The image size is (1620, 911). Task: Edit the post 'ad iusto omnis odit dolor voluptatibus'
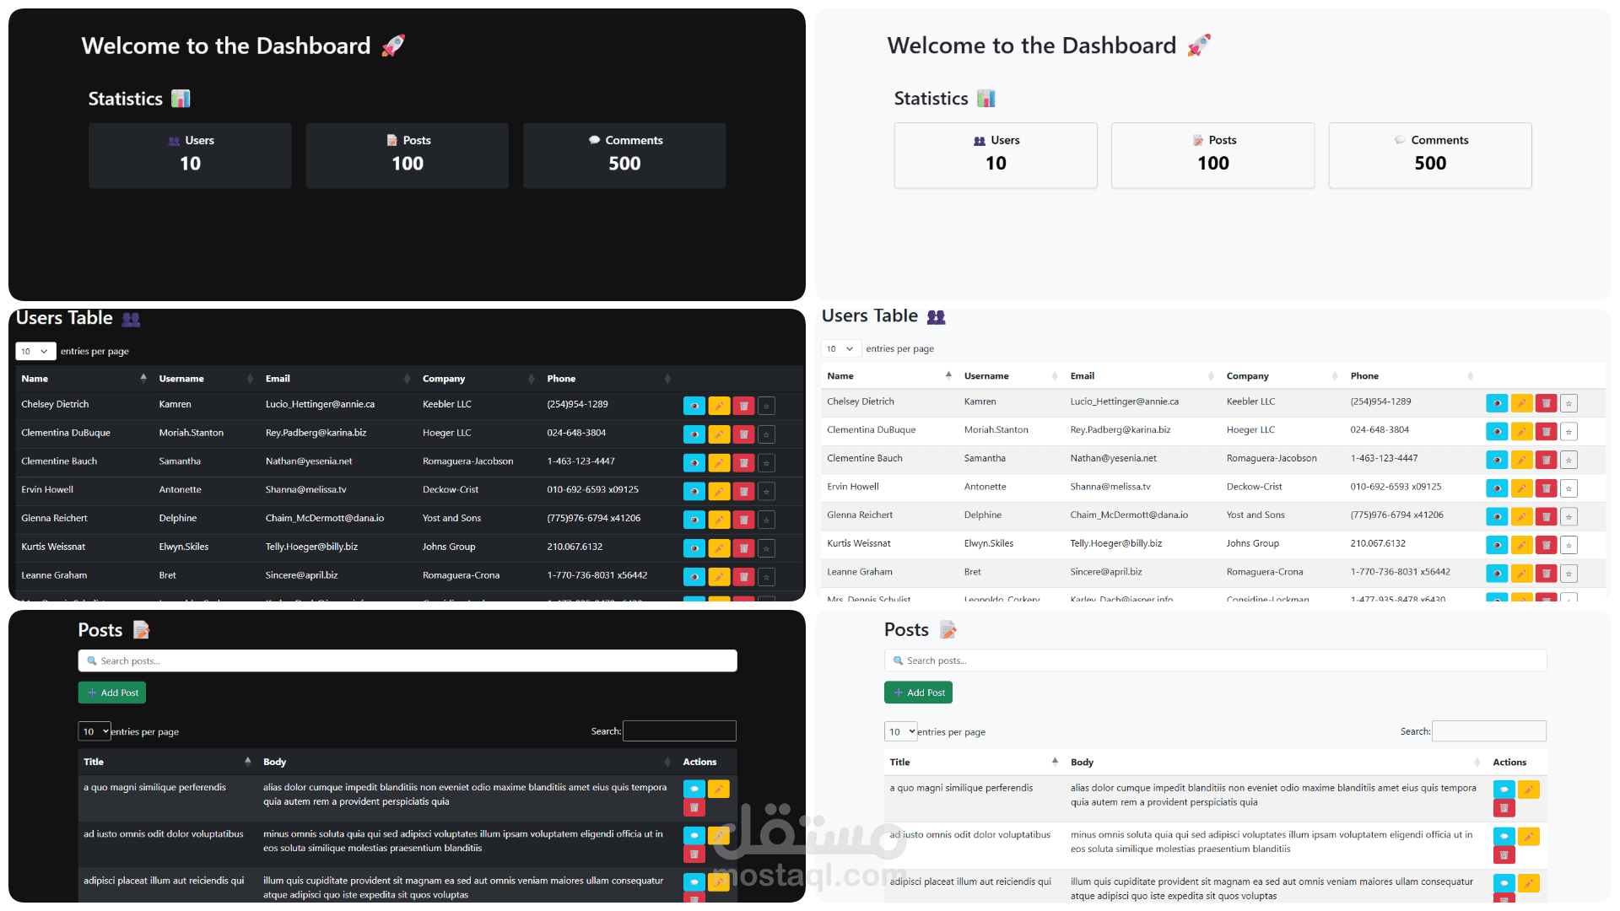tap(719, 836)
